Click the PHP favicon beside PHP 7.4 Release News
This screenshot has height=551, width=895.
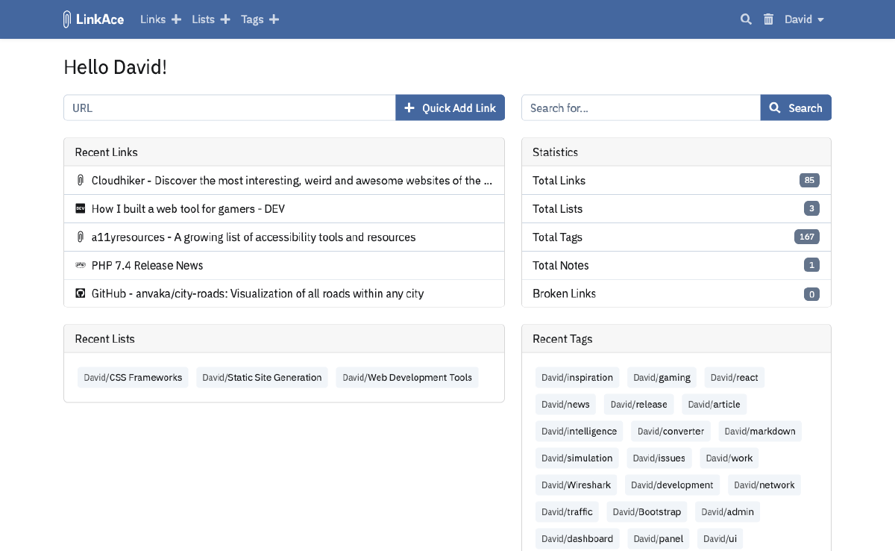tap(80, 265)
